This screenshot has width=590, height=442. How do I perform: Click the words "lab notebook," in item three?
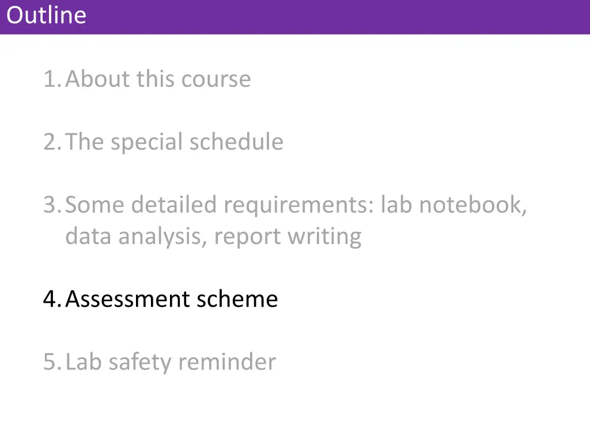pyautogui.click(x=454, y=205)
